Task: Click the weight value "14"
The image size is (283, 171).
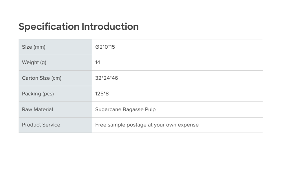Action: point(98,62)
